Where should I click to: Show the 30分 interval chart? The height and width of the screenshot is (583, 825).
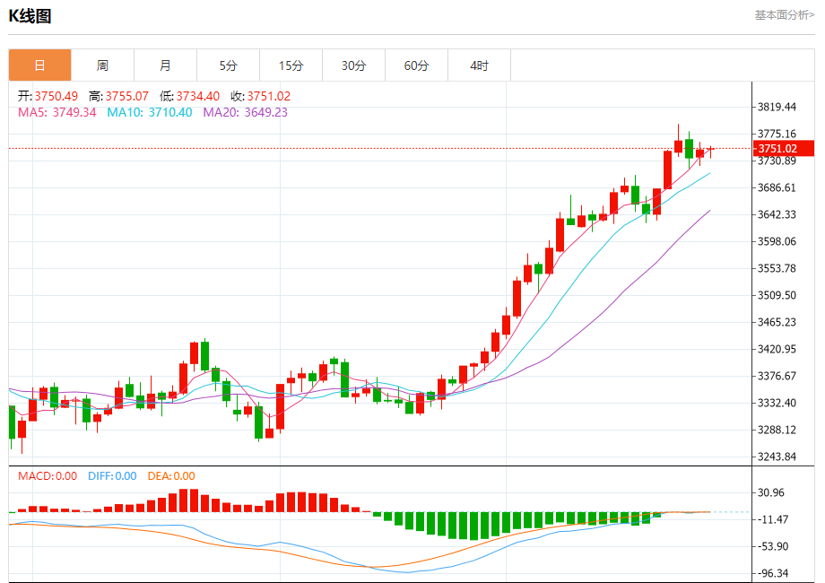tap(353, 65)
